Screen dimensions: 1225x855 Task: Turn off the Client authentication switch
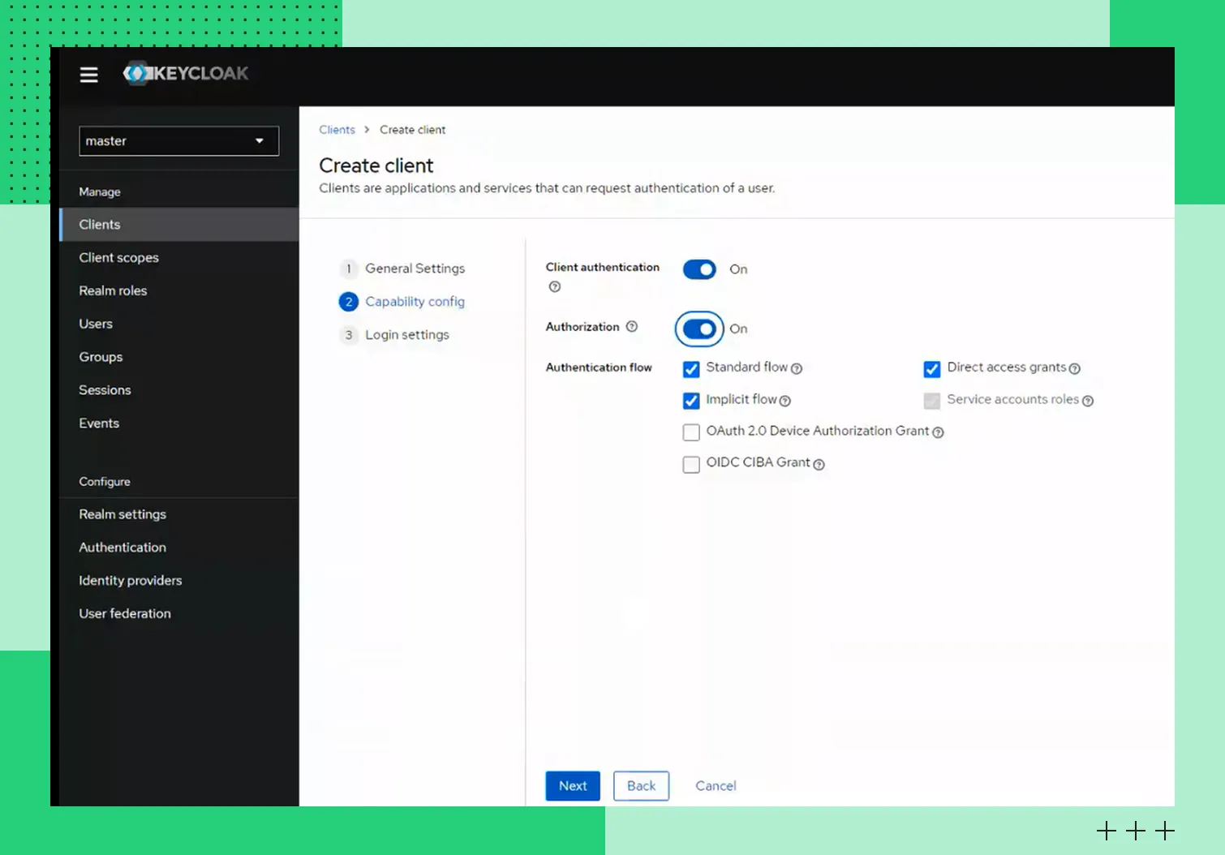click(699, 269)
